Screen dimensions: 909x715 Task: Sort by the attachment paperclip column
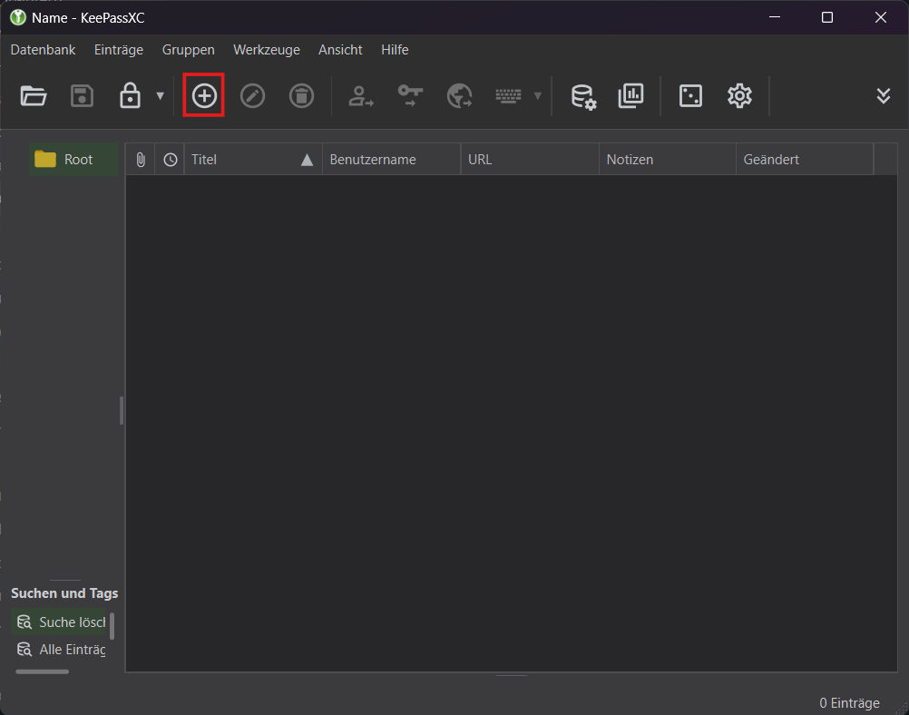(140, 160)
